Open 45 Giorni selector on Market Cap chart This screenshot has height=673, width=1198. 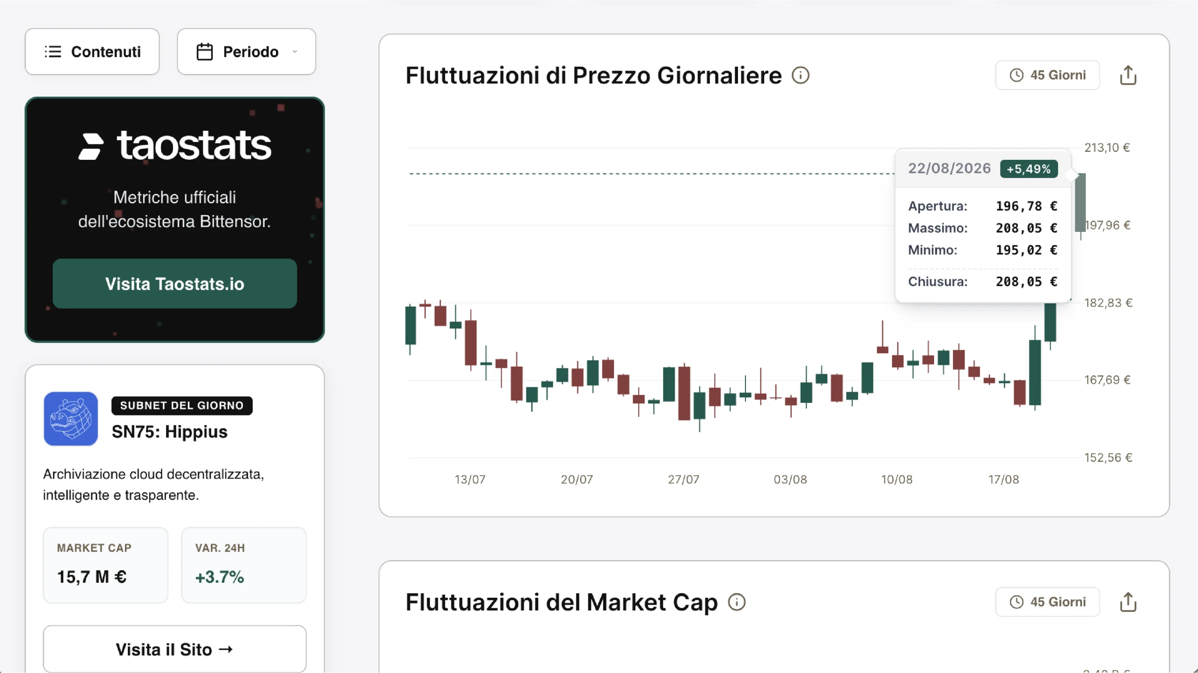(x=1047, y=602)
